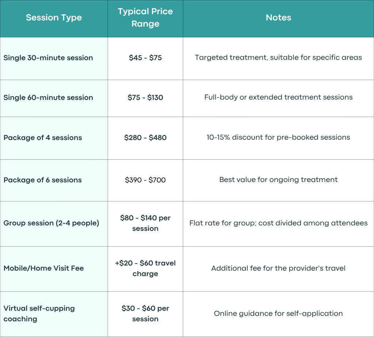Click the Session Type column header
374x337 pixels.
54,18
